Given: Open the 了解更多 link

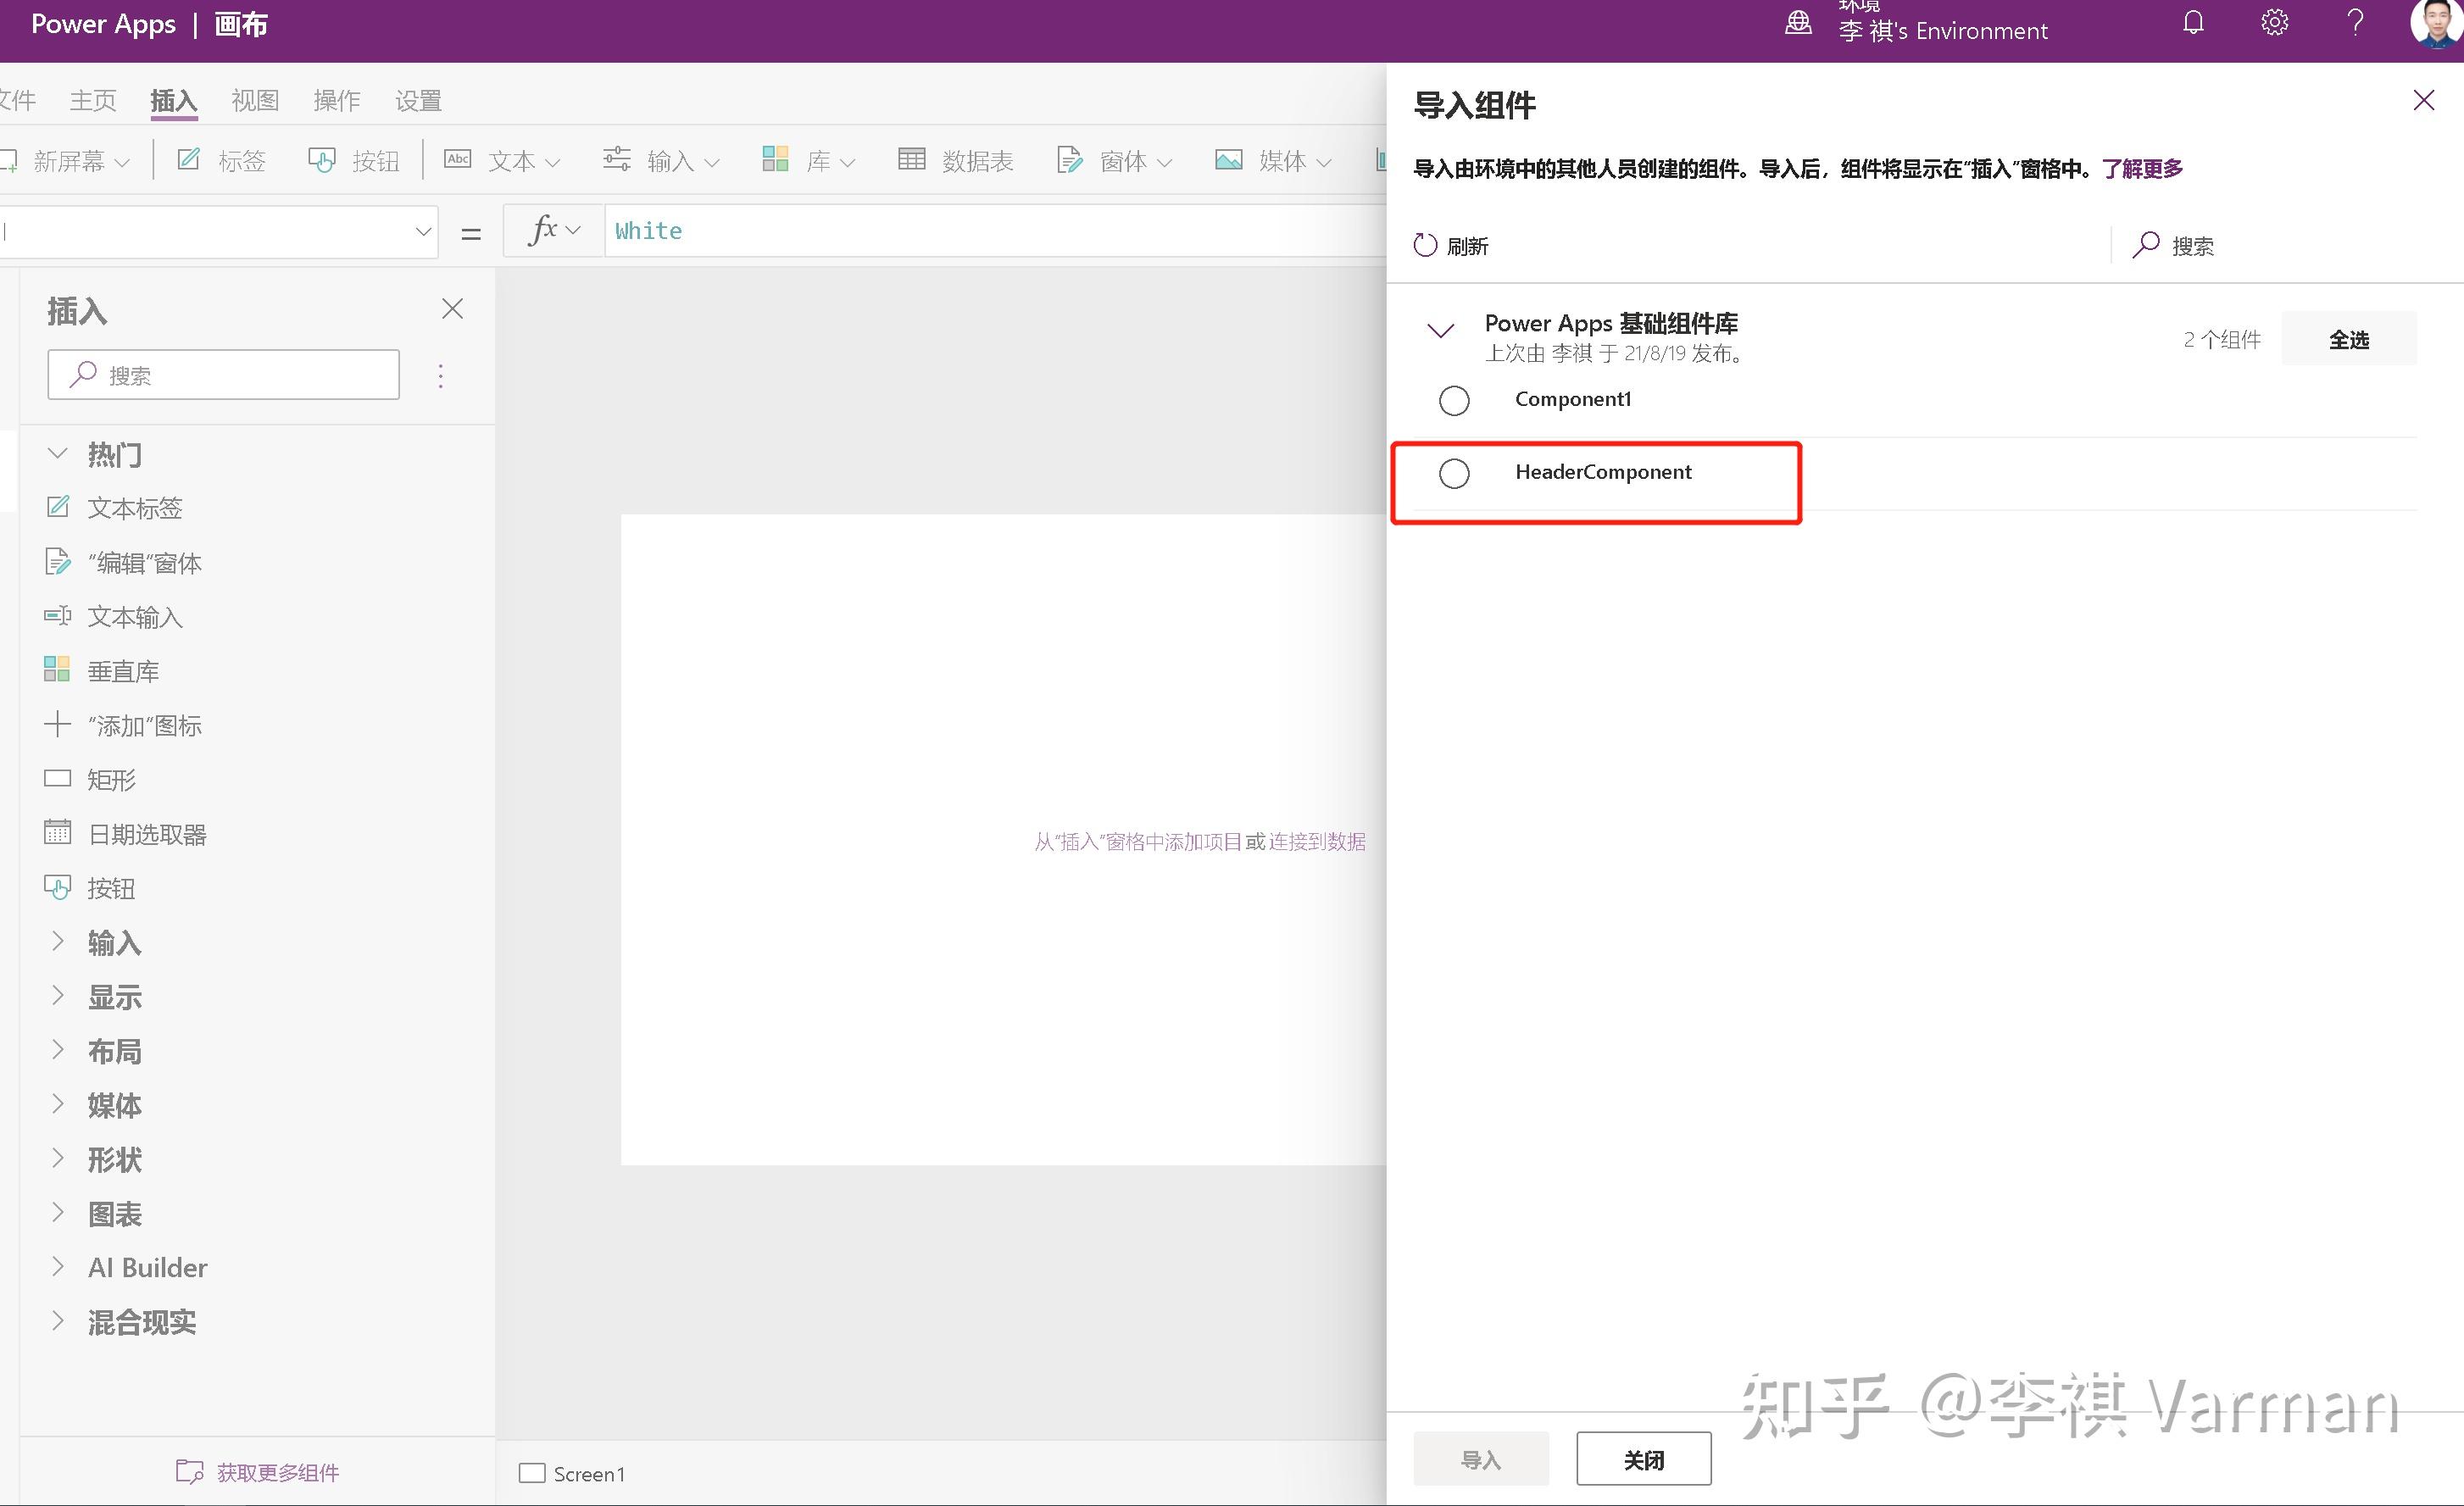Looking at the screenshot, I should pyautogui.click(x=2142, y=168).
